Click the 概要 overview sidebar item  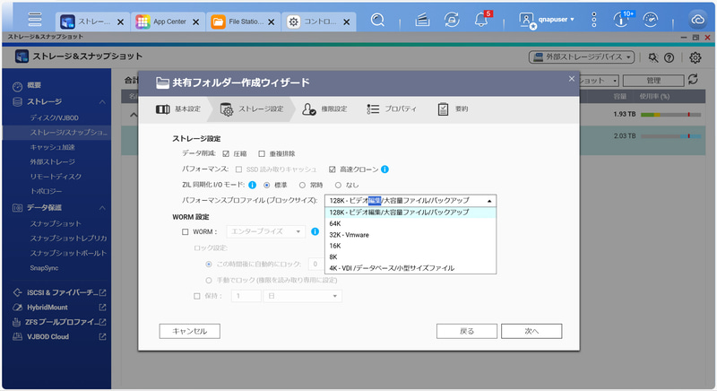(x=34, y=85)
